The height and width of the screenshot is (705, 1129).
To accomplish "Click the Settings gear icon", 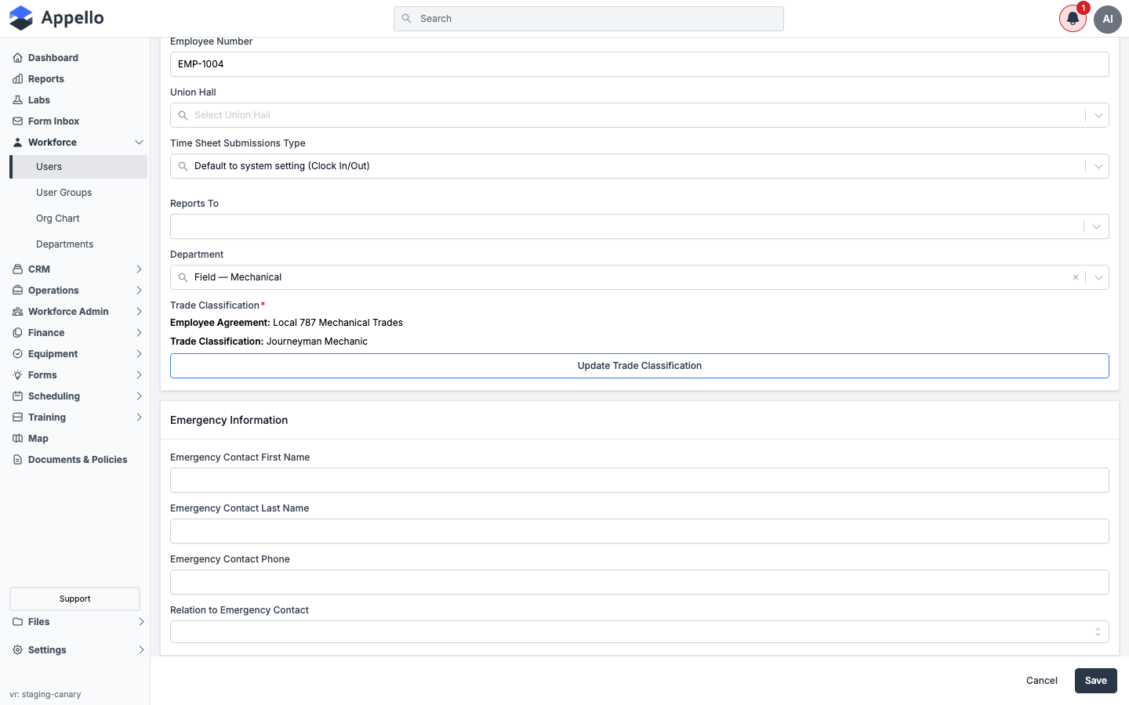I will tap(17, 650).
